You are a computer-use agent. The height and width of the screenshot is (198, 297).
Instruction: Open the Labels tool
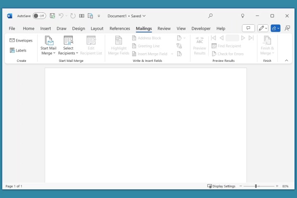point(18,50)
